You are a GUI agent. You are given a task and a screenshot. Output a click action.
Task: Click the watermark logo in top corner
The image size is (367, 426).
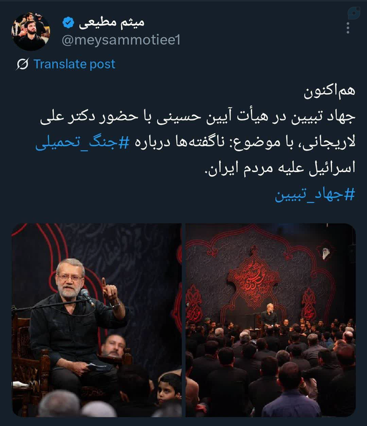(354, 13)
